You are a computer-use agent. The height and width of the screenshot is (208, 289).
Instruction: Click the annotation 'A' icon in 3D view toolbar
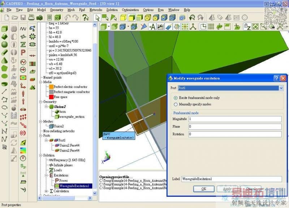(x=152, y=27)
